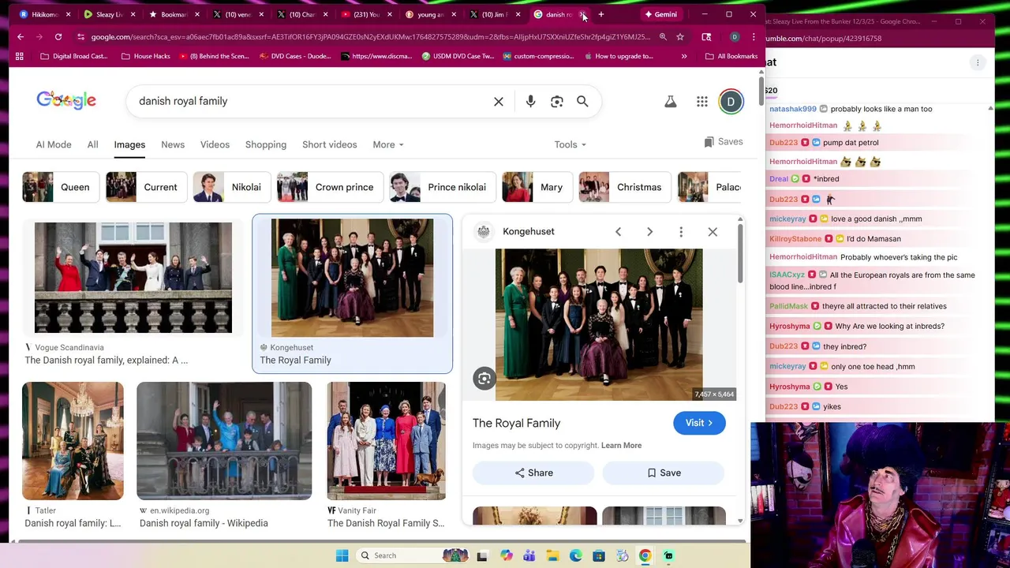Viewport: 1010px width, 568px height.
Task: Close the image preview panel
Action: 713,231
